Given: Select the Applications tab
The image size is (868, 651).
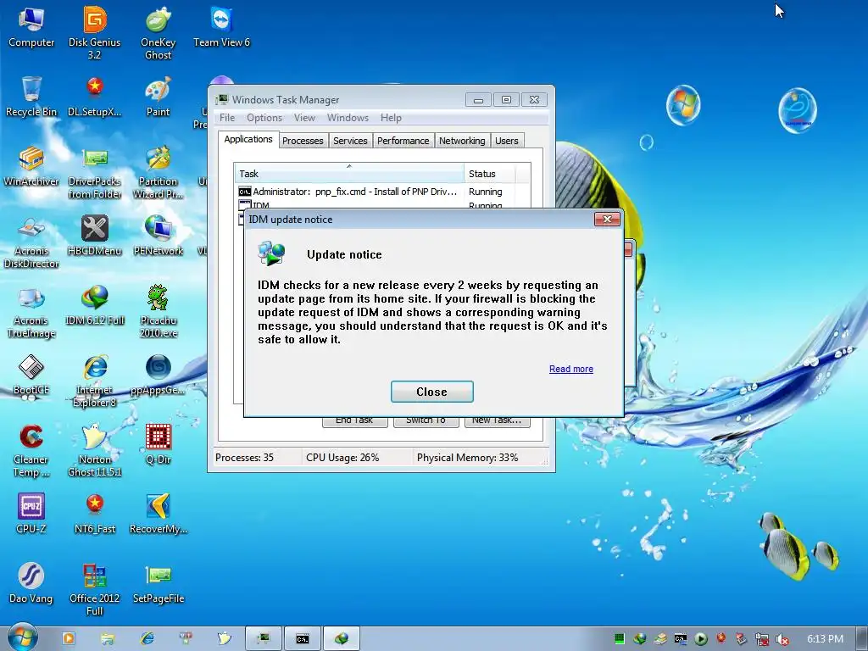Looking at the screenshot, I should 248,140.
